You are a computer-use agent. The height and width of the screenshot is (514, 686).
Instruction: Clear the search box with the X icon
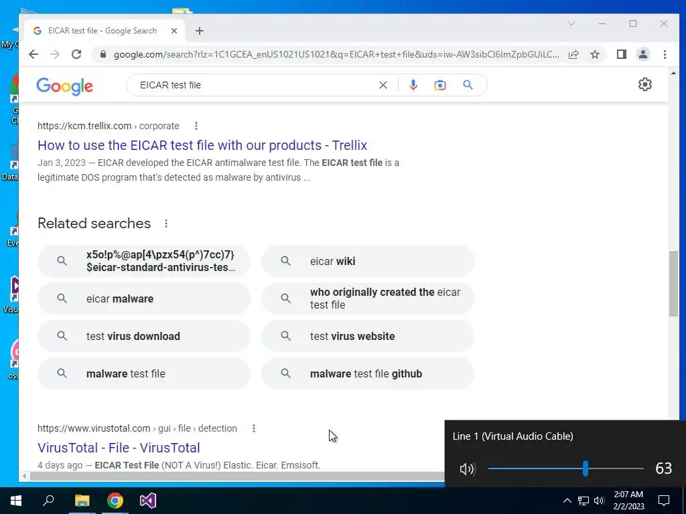pos(383,85)
